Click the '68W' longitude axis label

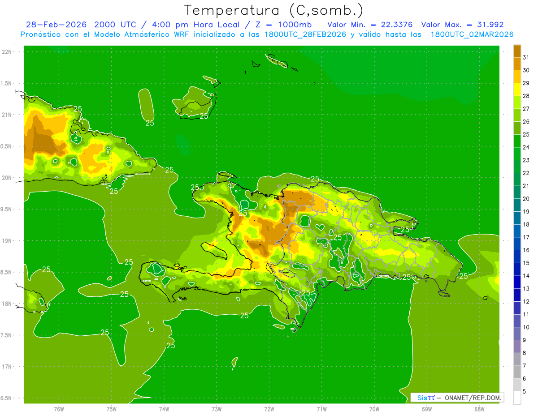tap(479, 409)
